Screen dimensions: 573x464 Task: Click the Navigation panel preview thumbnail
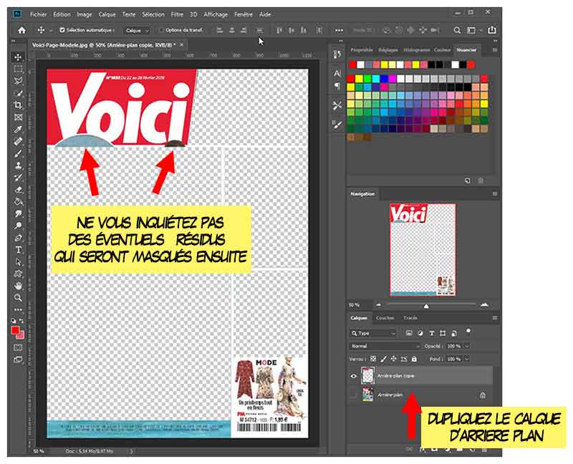point(423,250)
